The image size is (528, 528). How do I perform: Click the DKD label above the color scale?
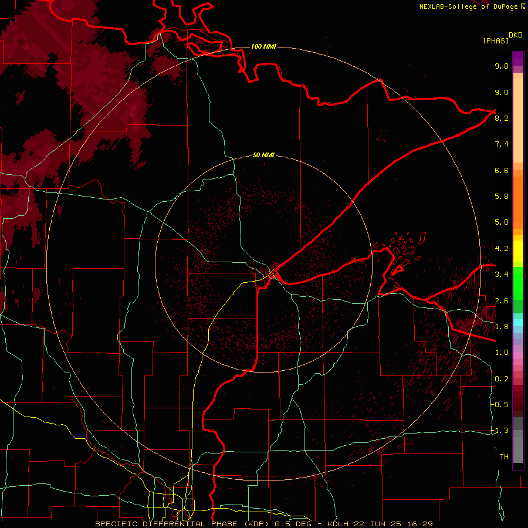point(515,35)
